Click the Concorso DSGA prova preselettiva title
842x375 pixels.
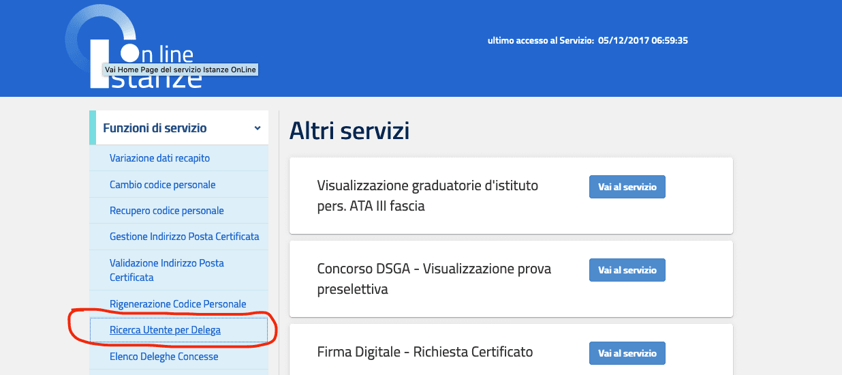click(434, 279)
